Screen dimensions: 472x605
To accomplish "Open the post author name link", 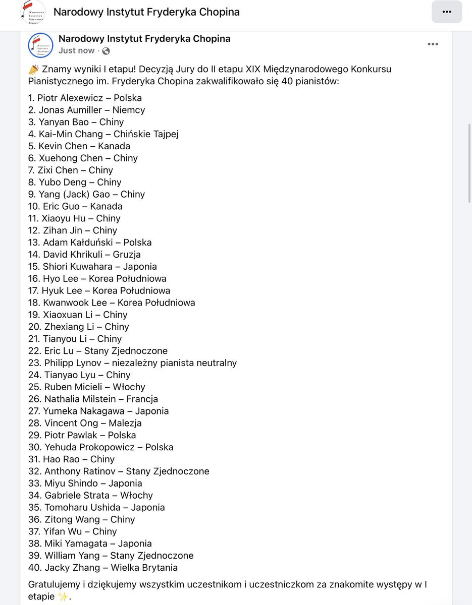I will coord(144,39).
